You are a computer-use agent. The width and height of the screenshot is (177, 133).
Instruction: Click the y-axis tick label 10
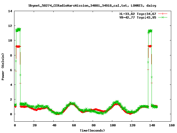[10, 40]
